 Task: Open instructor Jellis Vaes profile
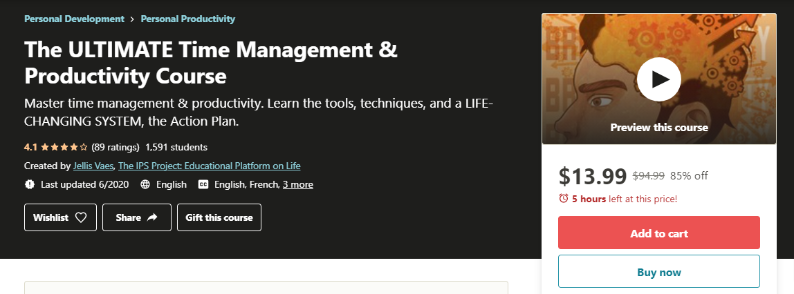pos(93,166)
